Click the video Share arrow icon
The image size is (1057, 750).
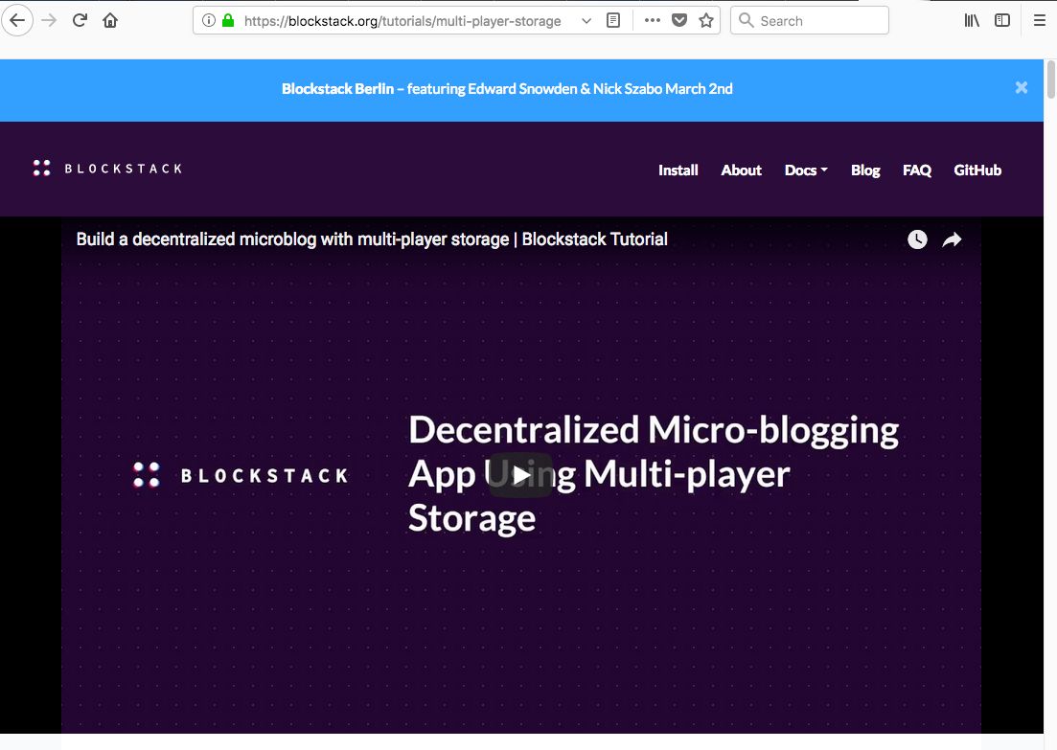(952, 239)
